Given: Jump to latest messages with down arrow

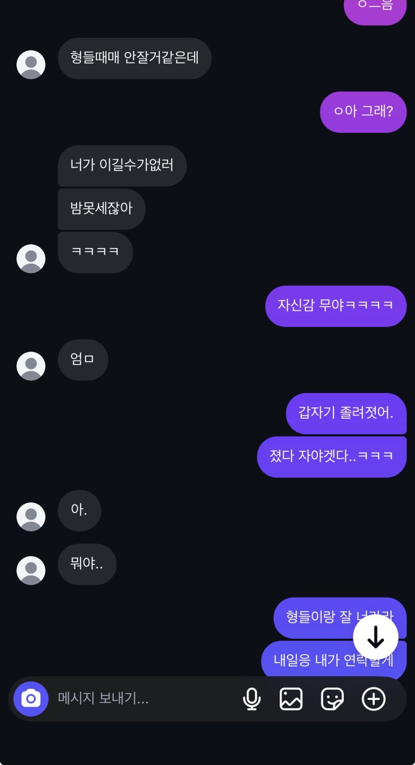Looking at the screenshot, I should 376,637.
